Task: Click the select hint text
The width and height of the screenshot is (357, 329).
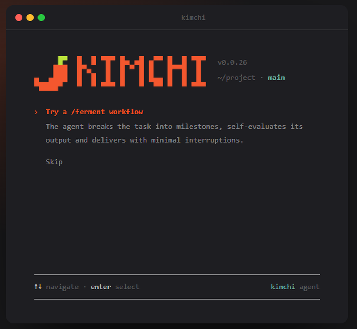Action: click(x=127, y=287)
